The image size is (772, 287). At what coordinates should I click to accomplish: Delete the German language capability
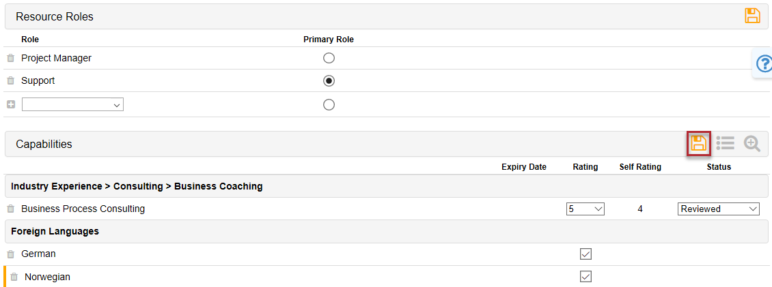[x=11, y=254]
